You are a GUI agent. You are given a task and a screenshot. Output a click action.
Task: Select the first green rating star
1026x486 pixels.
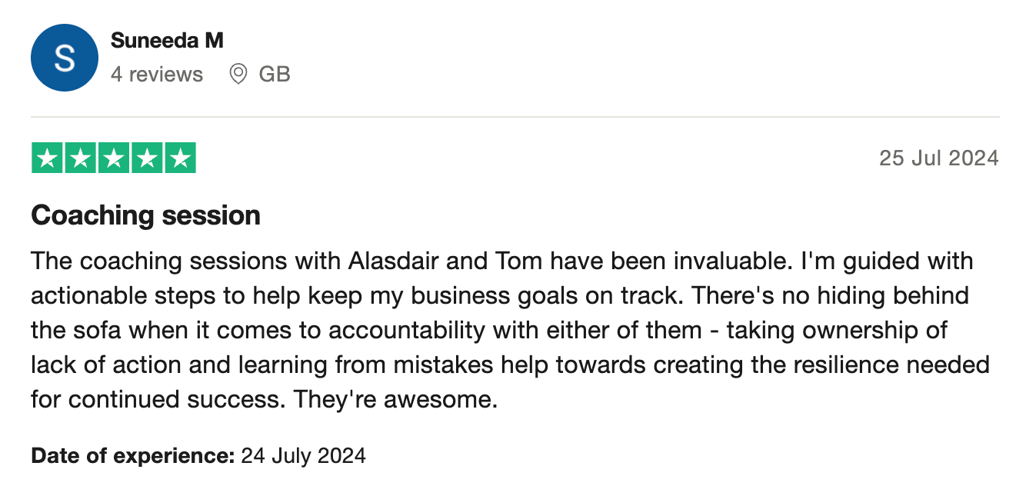point(47,158)
